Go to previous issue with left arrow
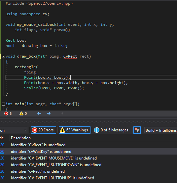Screen dimensions: 177x183 (39, 113)
